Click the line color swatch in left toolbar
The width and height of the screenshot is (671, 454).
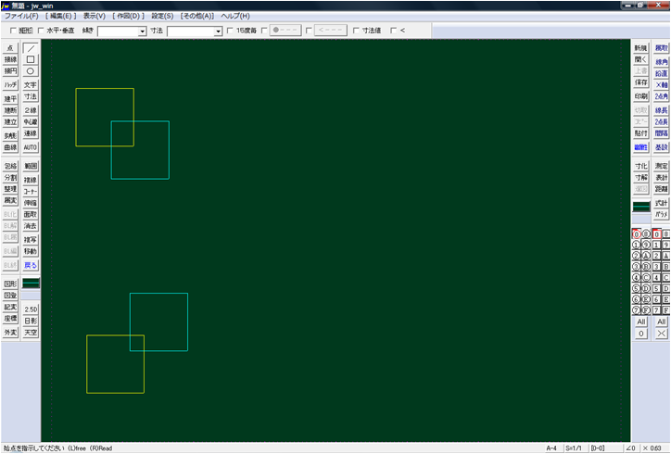coord(31,282)
